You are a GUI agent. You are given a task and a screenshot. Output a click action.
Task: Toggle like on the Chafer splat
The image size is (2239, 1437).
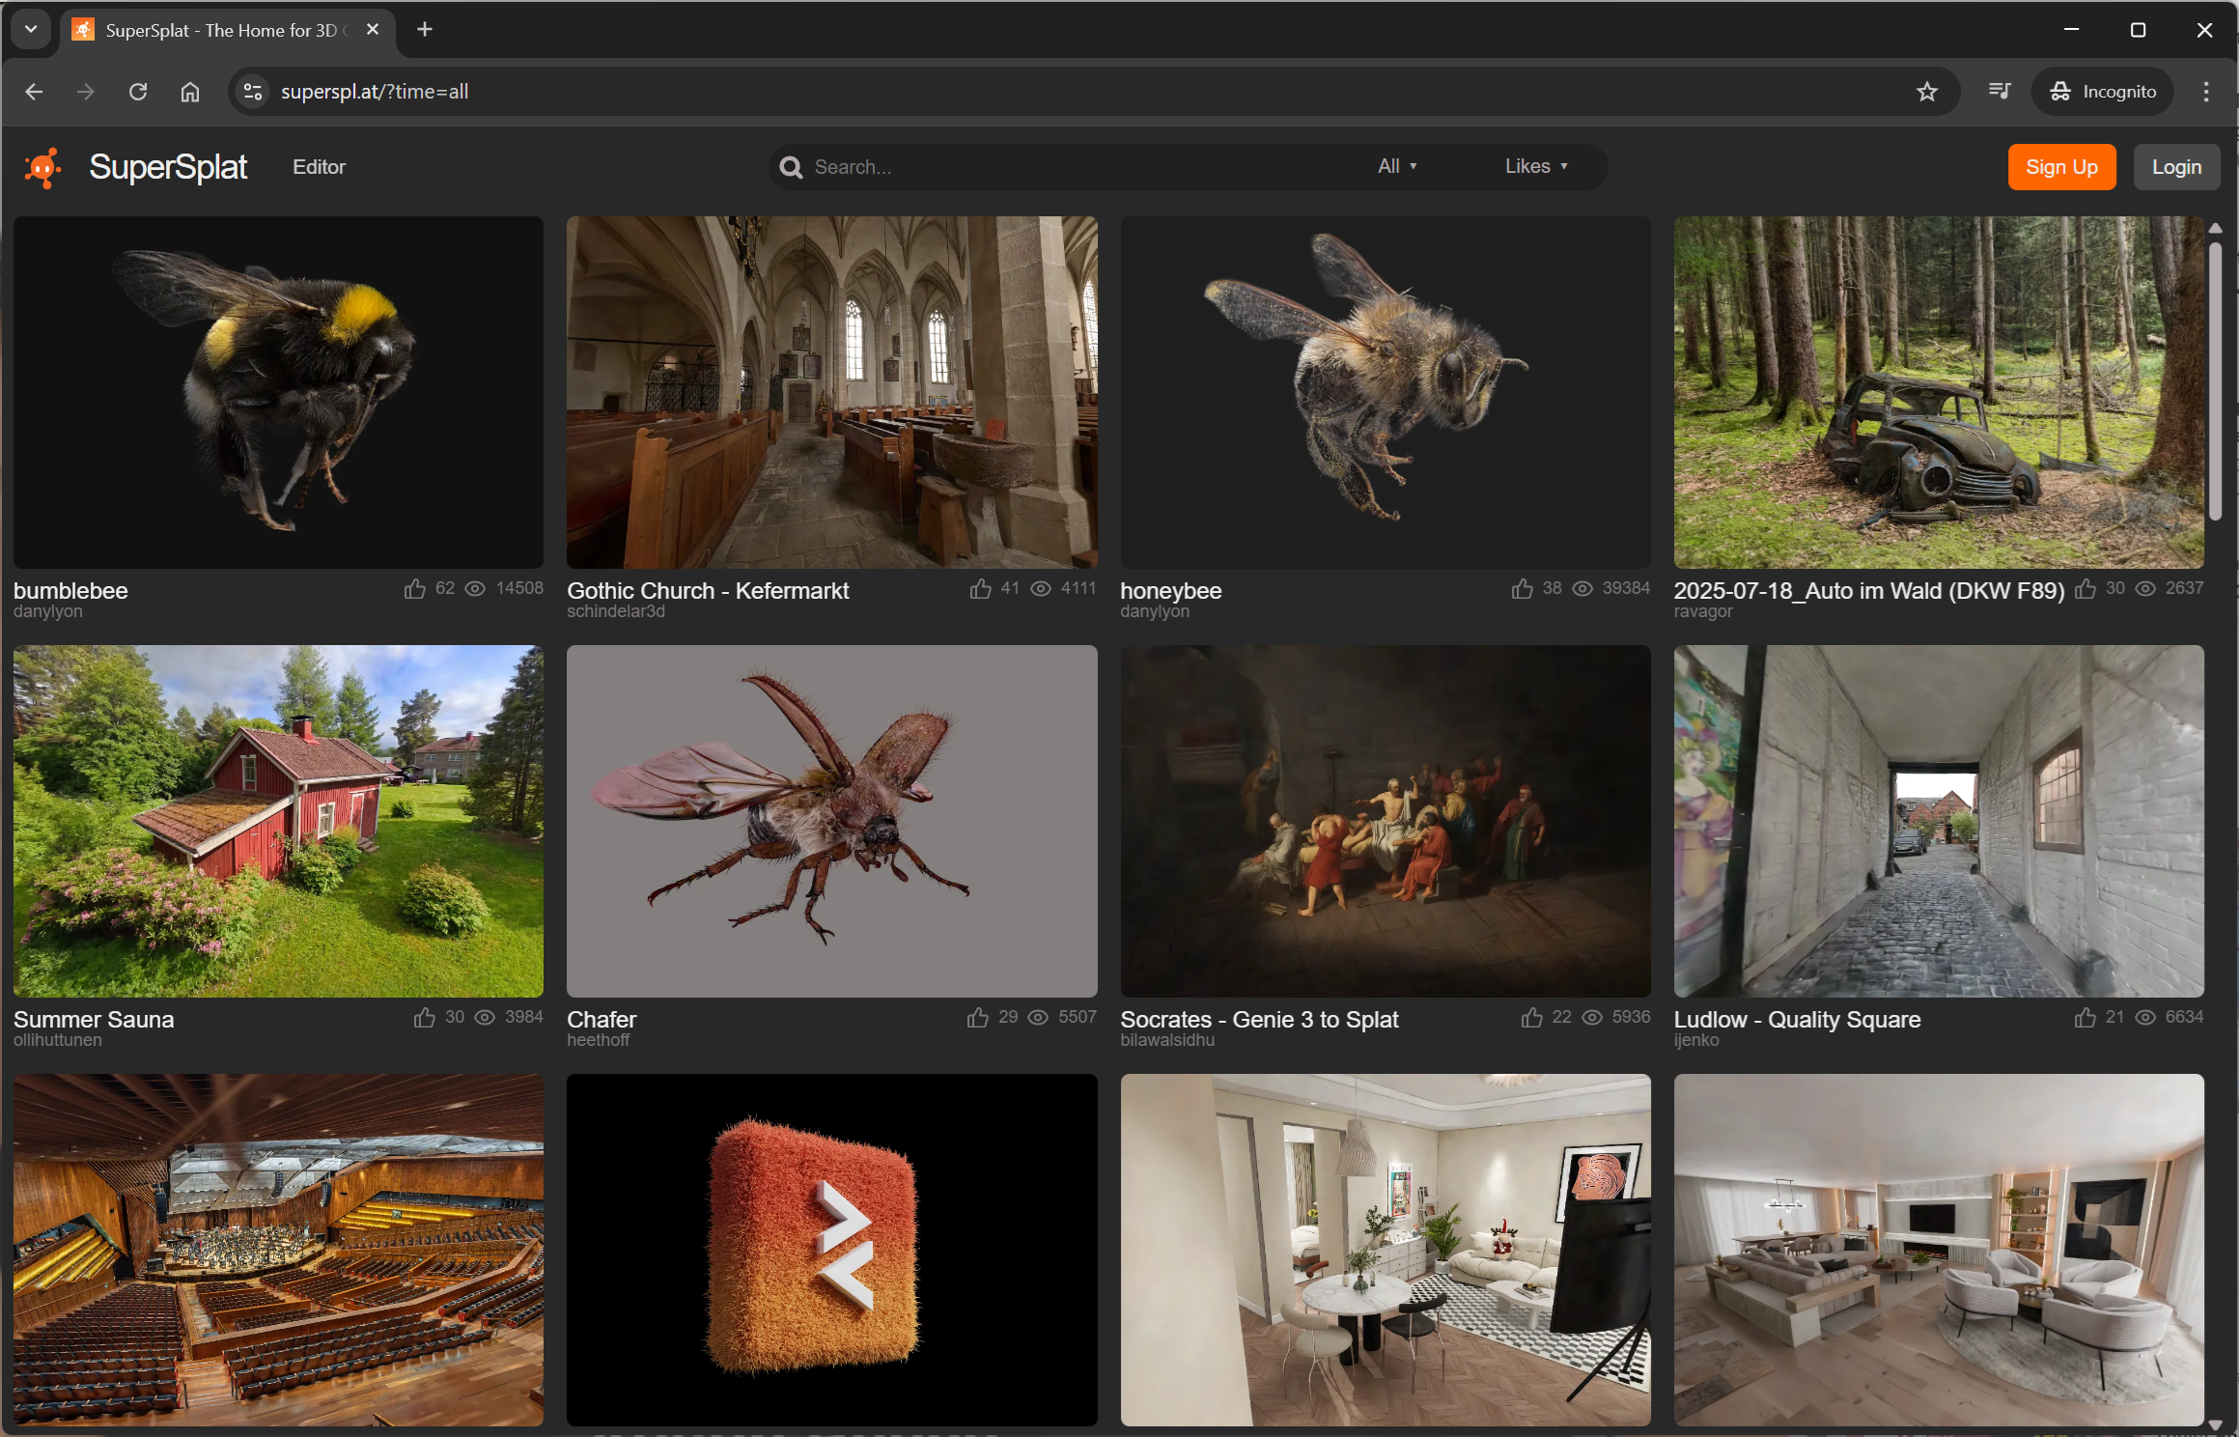coord(978,1018)
